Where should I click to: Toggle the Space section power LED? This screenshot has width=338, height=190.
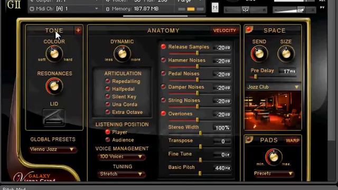[x=249, y=29]
